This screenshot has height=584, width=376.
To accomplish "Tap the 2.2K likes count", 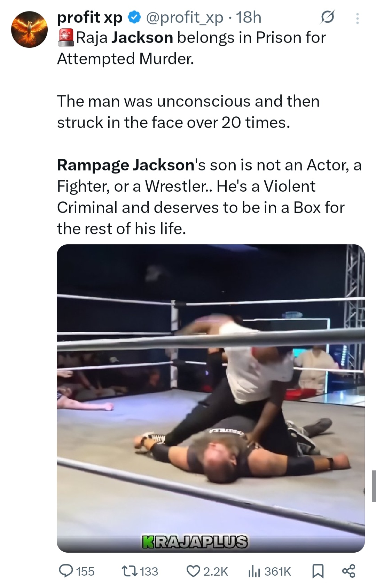I will click(216, 571).
